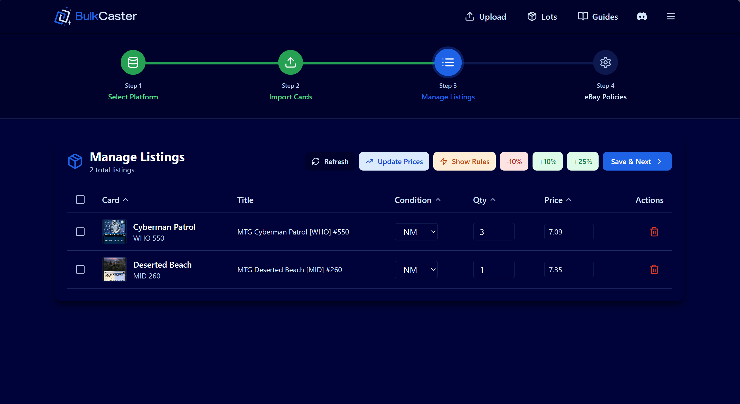Click the Upload icon in the navbar
The height and width of the screenshot is (404, 740).
pos(469,16)
